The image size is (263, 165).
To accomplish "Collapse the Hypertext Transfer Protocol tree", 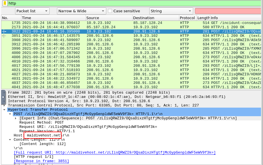I will coord(4,110).
